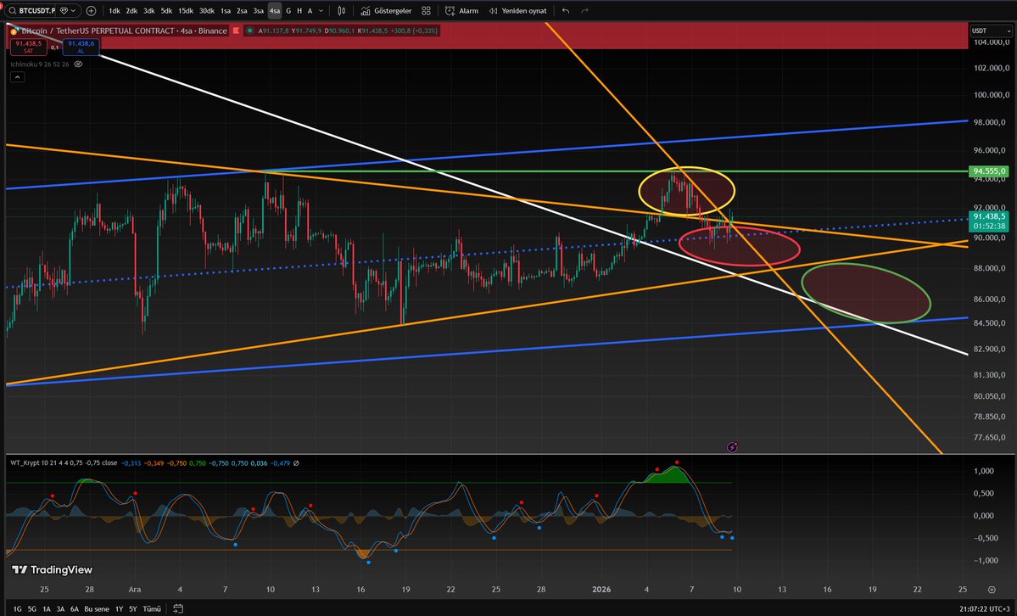
Task: Open the indicator templates grid icon
Action: click(426, 11)
